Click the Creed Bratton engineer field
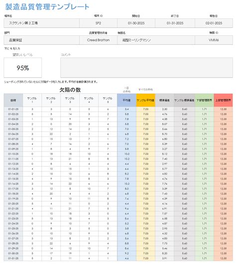The height and width of the screenshot is (264, 236). [x=98, y=40]
